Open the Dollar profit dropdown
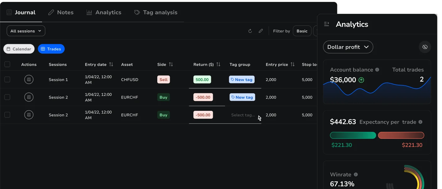Viewport: 442px width, 189px height. click(x=348, y=47)
